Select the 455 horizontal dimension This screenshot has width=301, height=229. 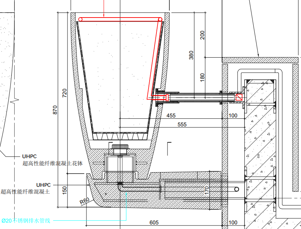click(171, 115)
